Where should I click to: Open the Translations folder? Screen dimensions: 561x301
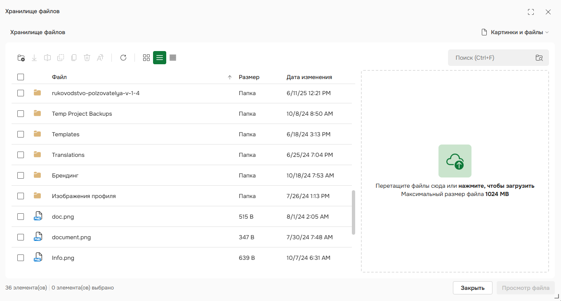(x=68, y=155)
